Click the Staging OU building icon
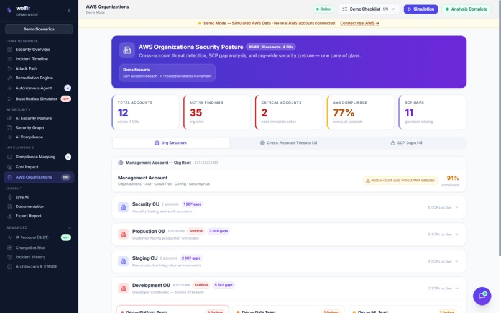 coord(123,261)
